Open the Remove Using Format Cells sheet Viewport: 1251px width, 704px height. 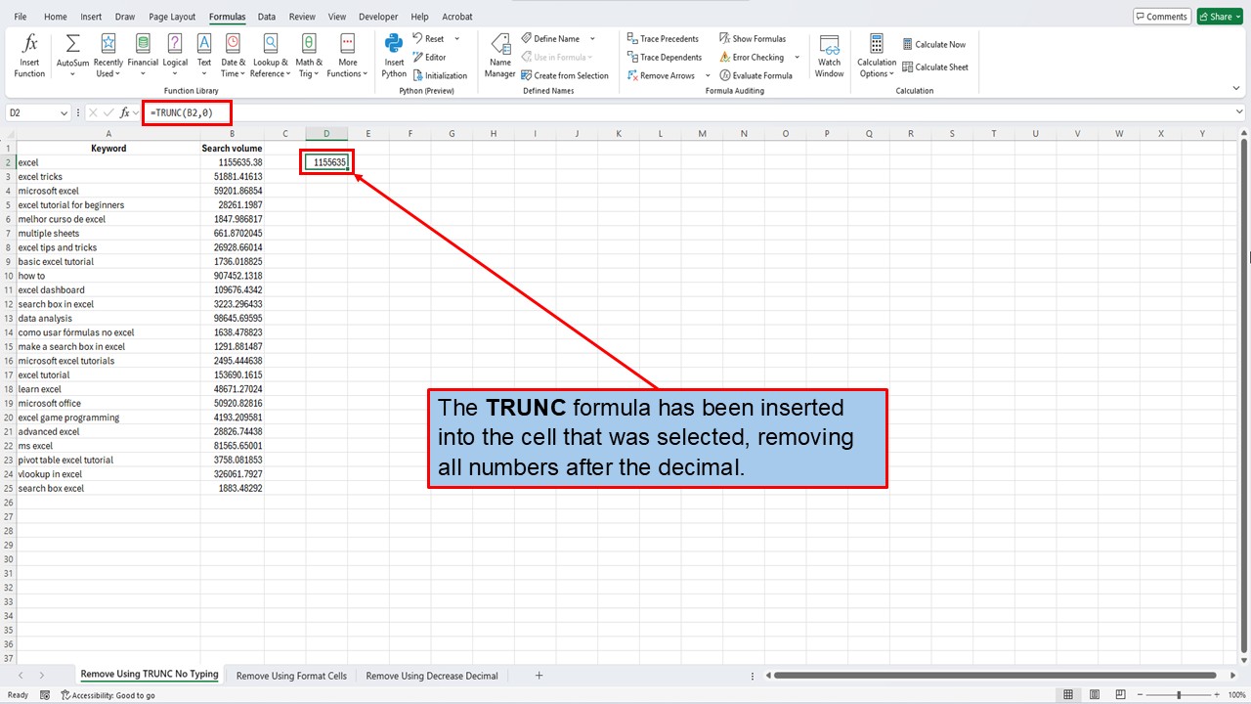(x=290, y=675)
